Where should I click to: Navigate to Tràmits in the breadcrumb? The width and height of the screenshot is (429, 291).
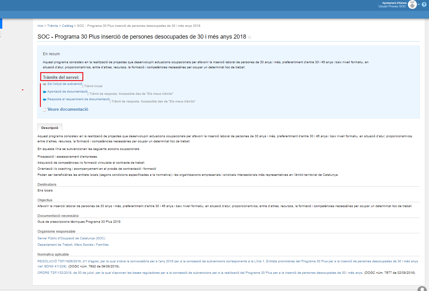pos(53,26)
